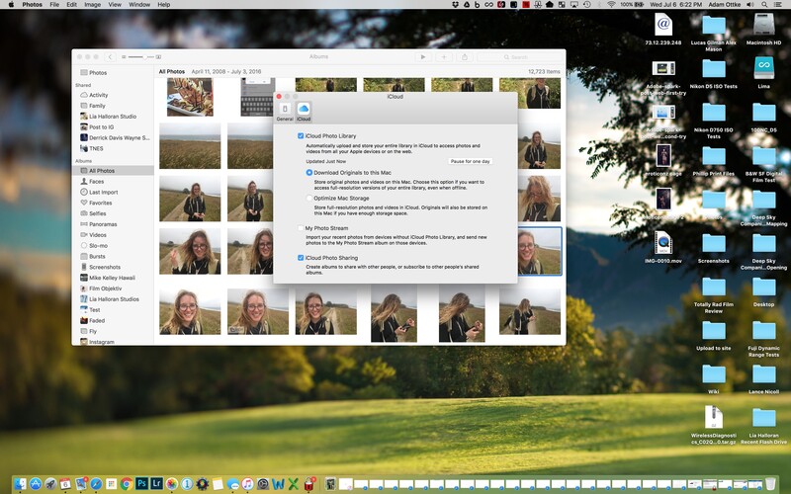This screenshot has height=494, width=791.
Task: Click the Pause for one day button
Action: click(471, 161)
